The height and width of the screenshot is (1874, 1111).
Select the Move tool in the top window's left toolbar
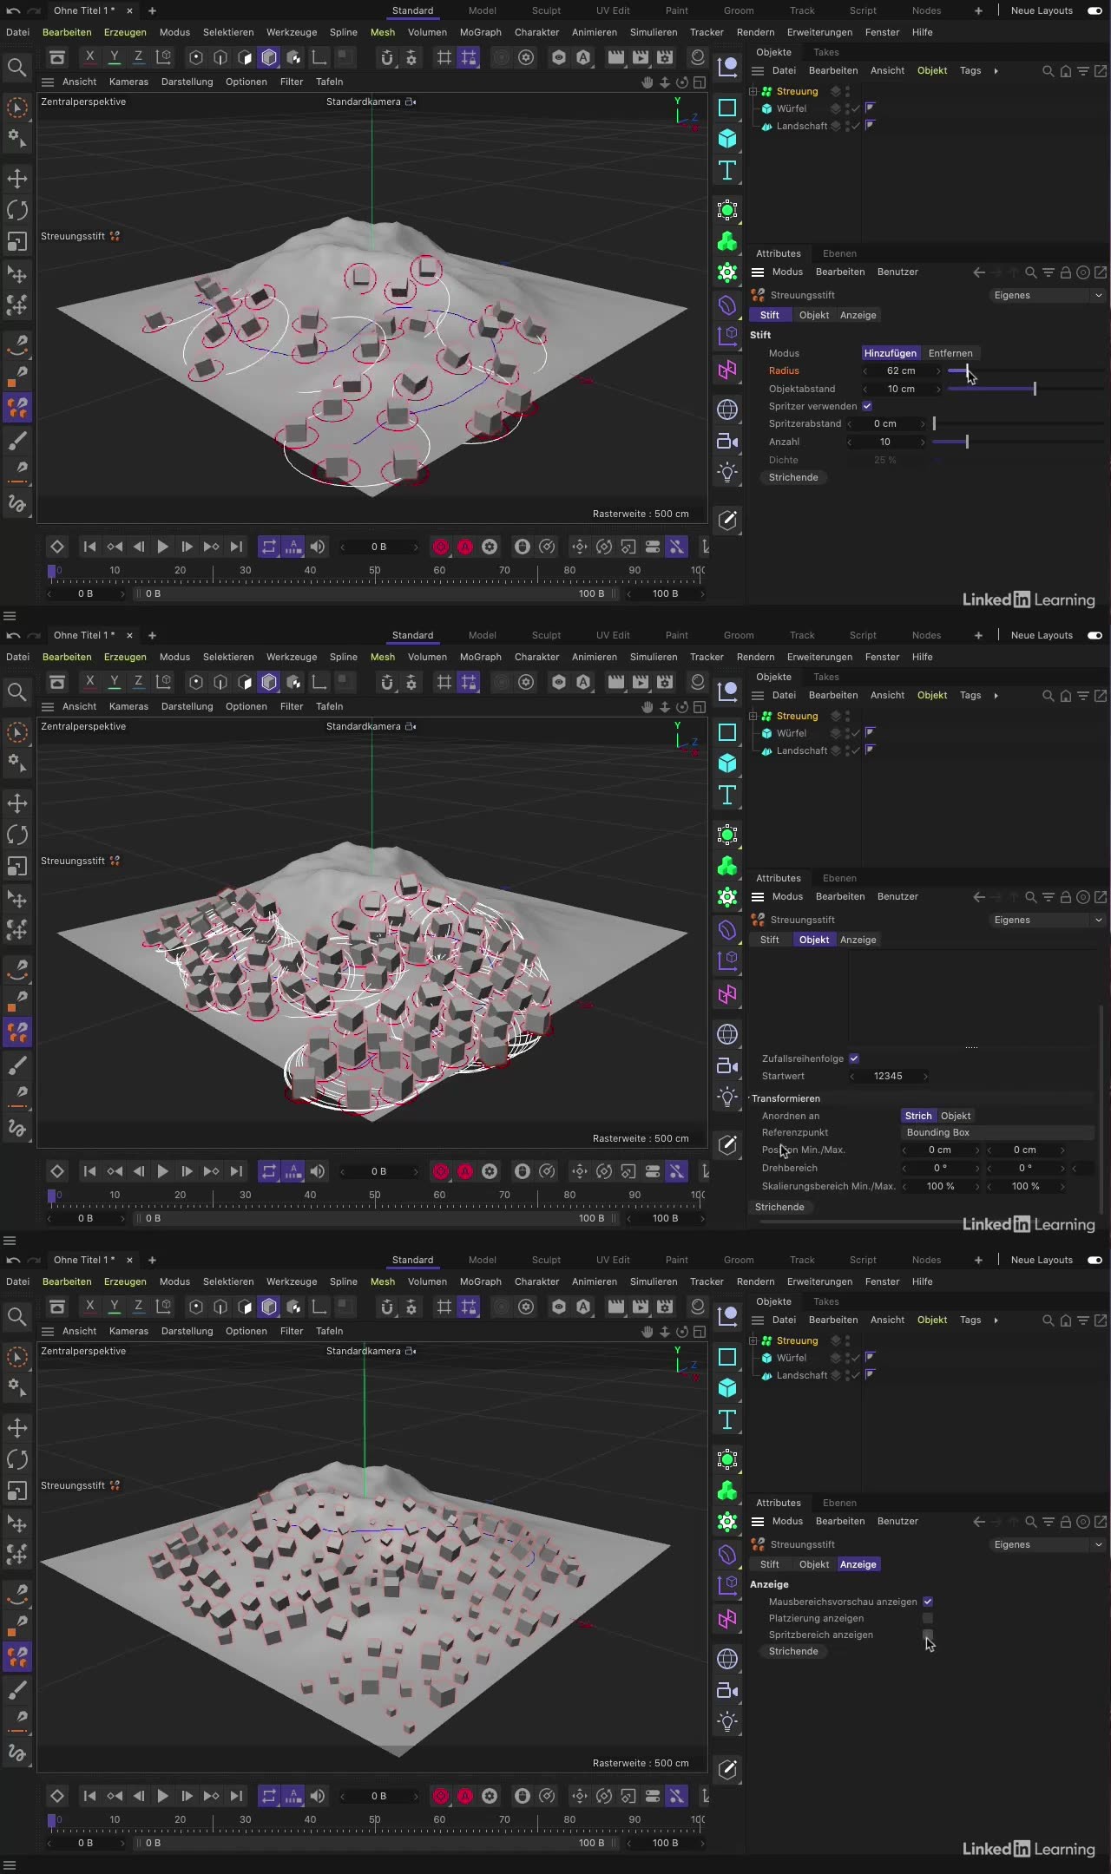point(17,179)
